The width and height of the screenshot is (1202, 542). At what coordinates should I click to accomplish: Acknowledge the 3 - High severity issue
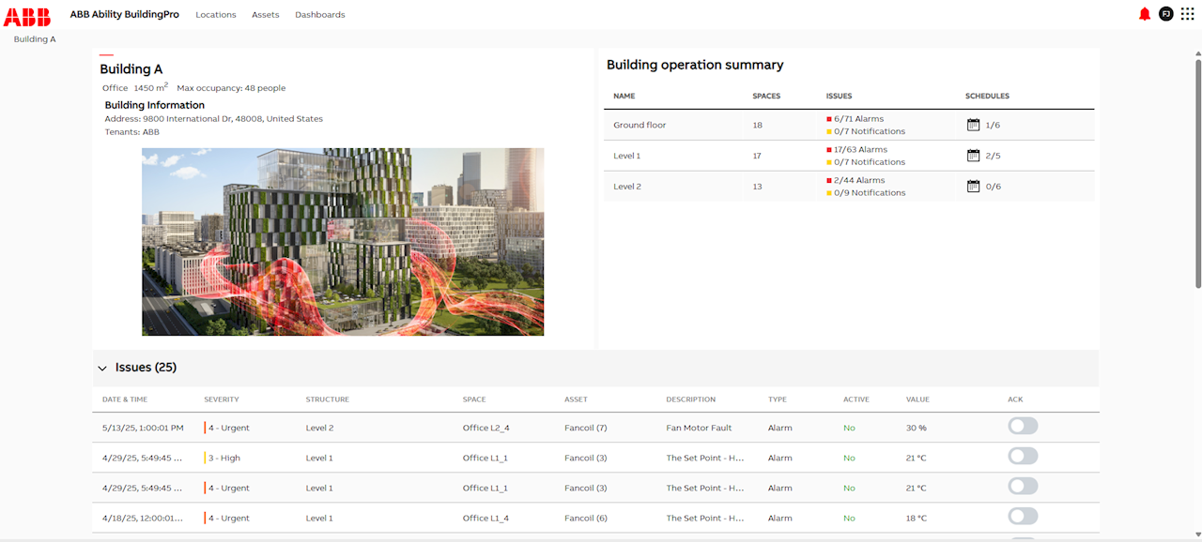pos(1023,457)
